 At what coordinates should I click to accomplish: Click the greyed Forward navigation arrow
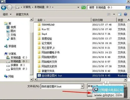9,8
